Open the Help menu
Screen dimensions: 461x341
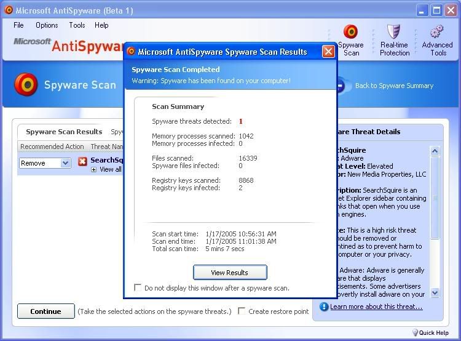pos(101,25)
